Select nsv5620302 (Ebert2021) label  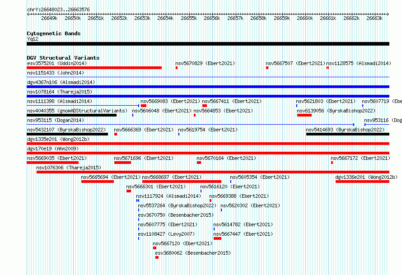click(250, 205)
